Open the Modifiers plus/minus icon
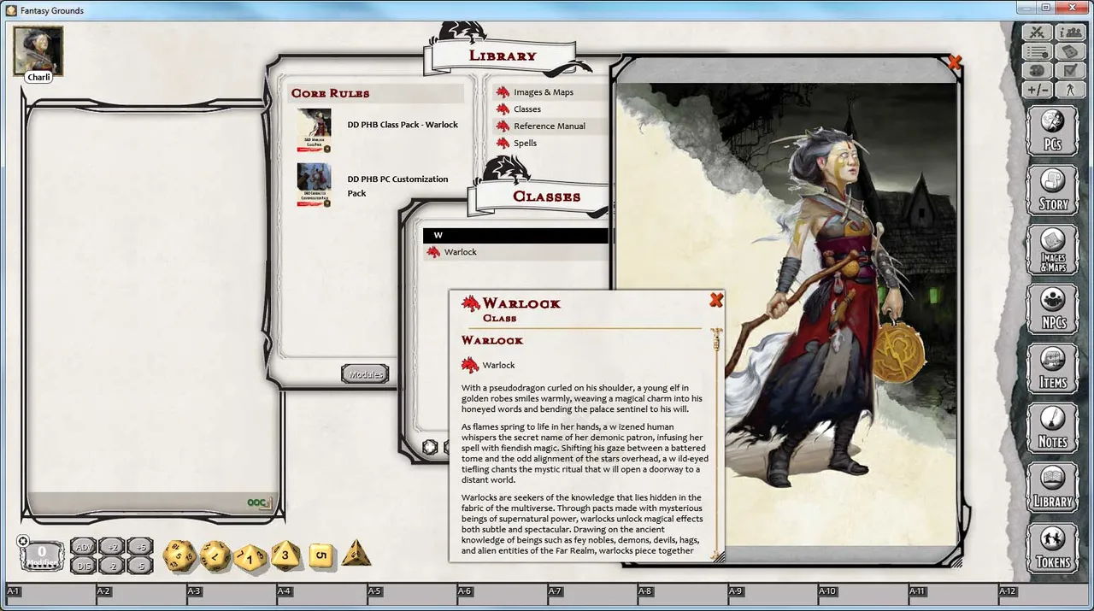The width and height of the screenshot is (1094, 611). coord(1038,89)
